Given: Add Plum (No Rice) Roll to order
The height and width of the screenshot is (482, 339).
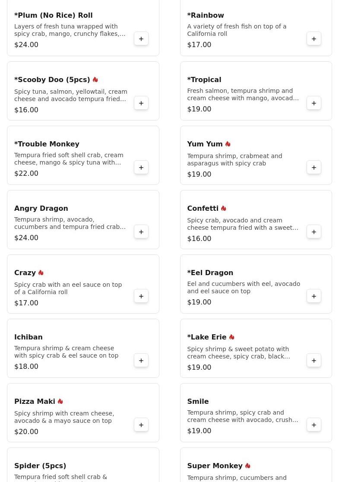Looking at the screenshot, I should [141, 39].
